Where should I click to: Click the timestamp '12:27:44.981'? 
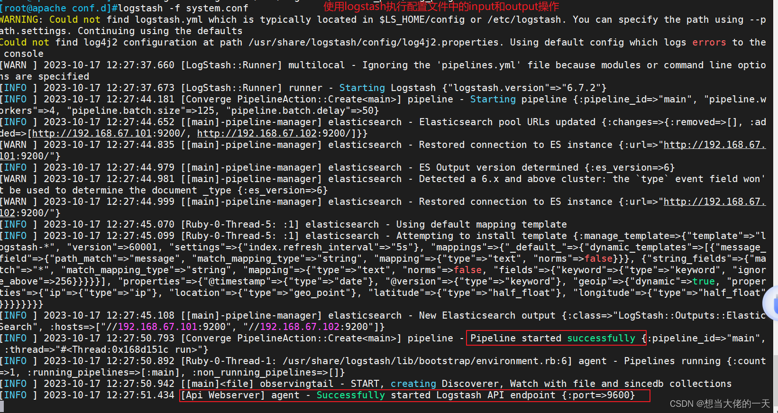[x=140, y=179]
